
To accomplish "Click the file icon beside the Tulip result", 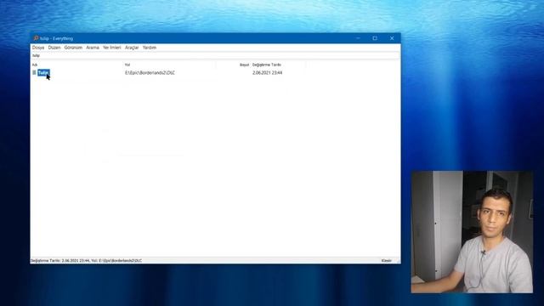I will pos(34,72).
